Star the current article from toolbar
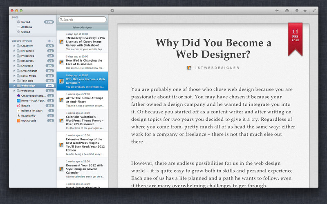Screen dimensions: 327x204 305,10
